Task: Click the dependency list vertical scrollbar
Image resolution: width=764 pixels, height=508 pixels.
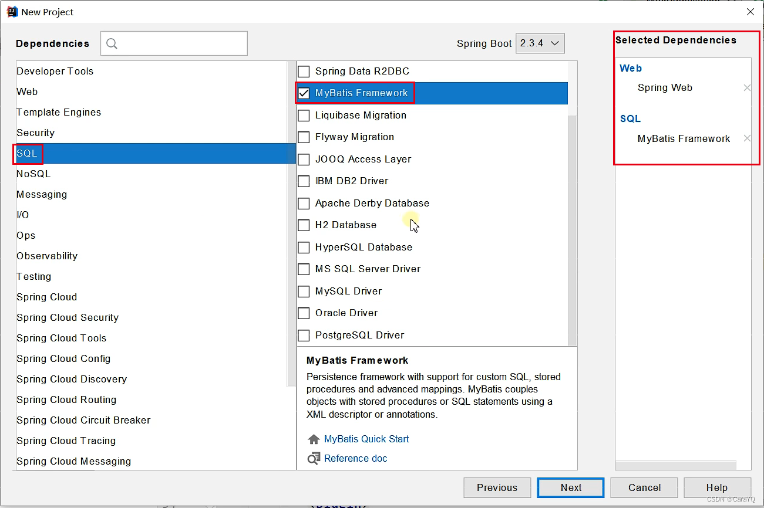Action: [x=573, y=230]
